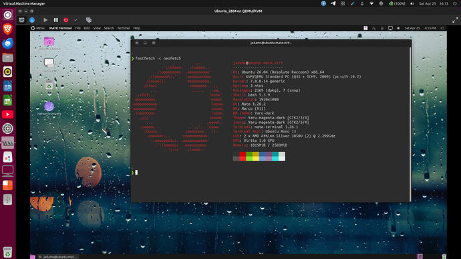Open the manage VM snapshots button
The width and height of the screenshot is (461, 259).
tap(88, 20)
